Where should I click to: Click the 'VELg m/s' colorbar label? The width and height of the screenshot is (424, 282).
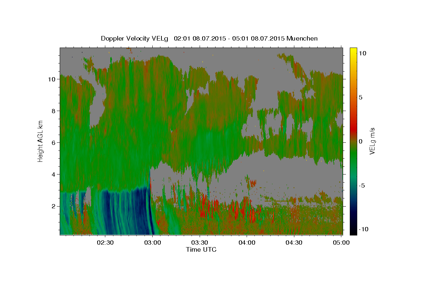(x=372, y=141)
